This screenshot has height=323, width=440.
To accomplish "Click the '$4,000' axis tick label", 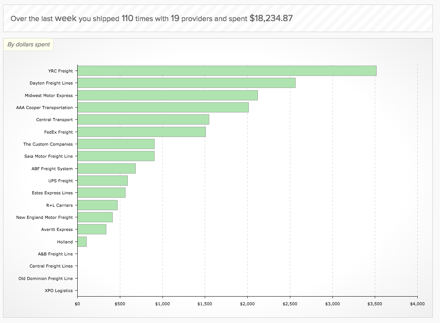I will pyautogui.click(x=417, y=304).
